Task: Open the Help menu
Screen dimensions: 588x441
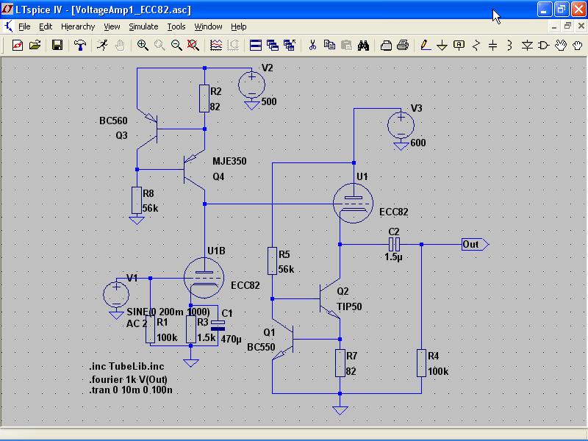Action: click(x=238, y=26)
